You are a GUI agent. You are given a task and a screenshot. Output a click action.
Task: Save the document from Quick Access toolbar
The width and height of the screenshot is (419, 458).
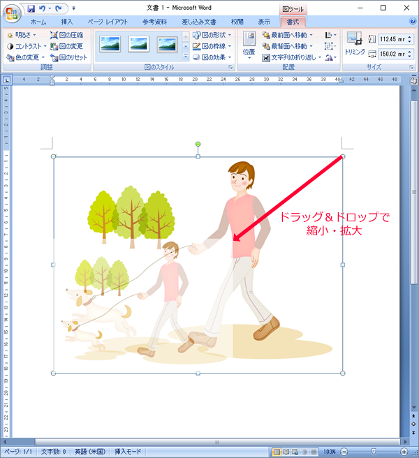tap(31, 8)
